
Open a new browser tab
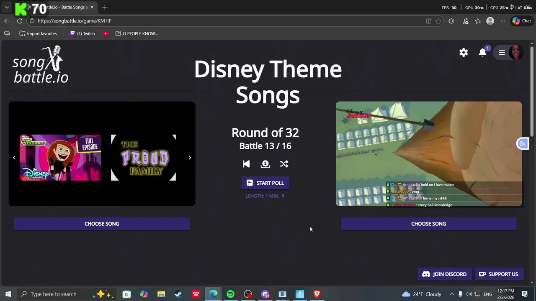(x=105, y=7)
